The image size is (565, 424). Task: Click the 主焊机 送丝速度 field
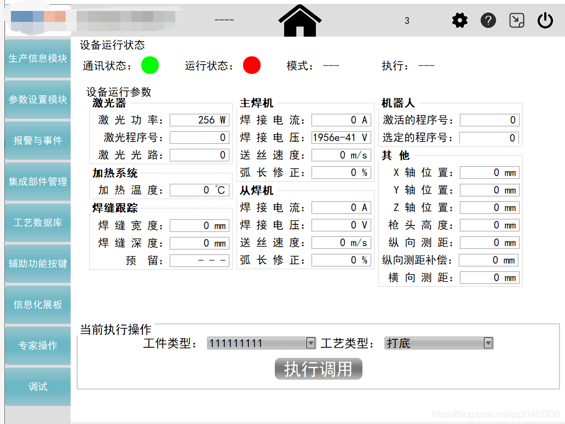click(341, 155)
